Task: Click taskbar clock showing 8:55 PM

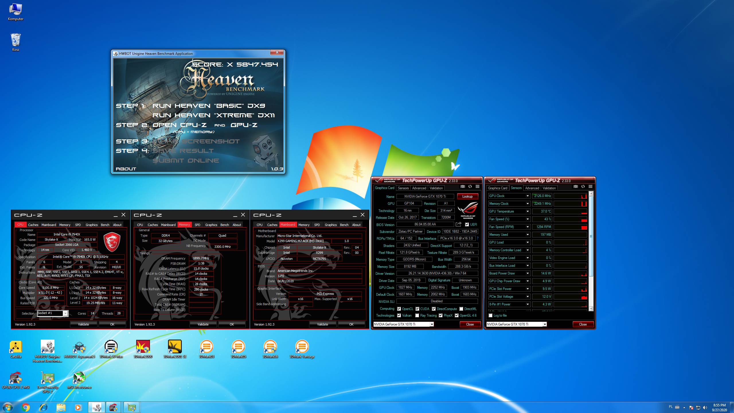Action: 719,408
